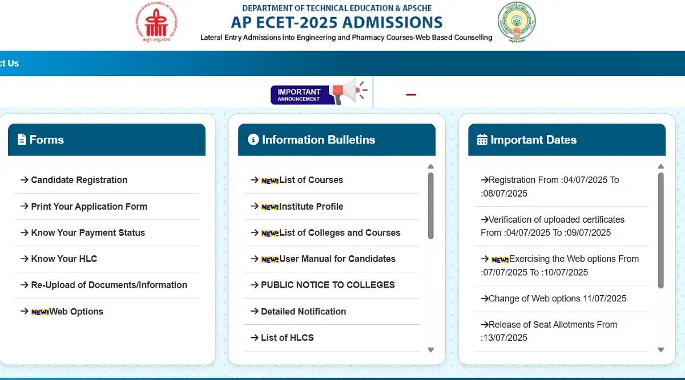The width and height of the screenshot is (685, 380).
Task: Click the AP ECET-2025 ADMISSIONS title
Action: click(337, 22)
